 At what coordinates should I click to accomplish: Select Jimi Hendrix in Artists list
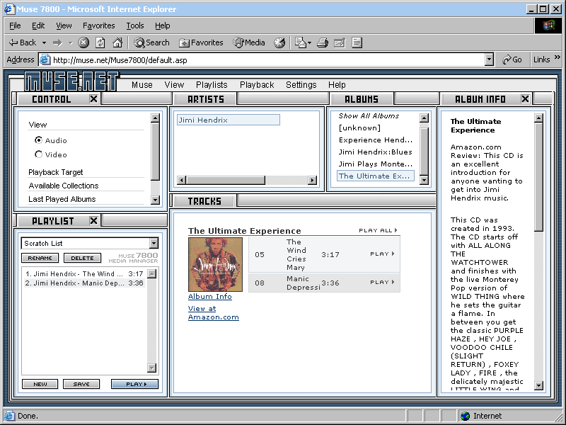(228, 120)
